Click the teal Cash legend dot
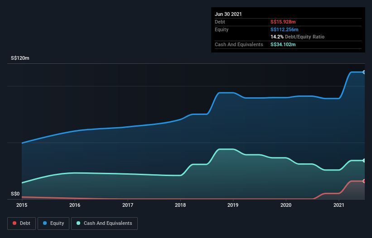 (78, 223)
